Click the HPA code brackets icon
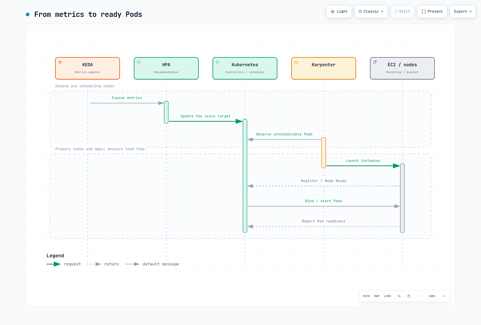Screen dimensions: 481x325 (x=139, y=62)
